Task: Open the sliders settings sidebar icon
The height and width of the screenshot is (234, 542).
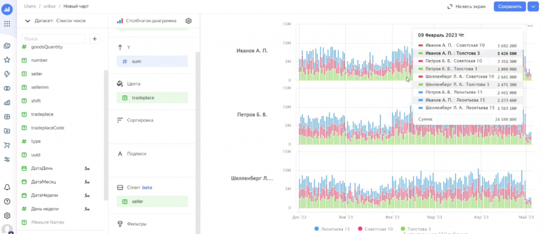Action: coord(7,159)
